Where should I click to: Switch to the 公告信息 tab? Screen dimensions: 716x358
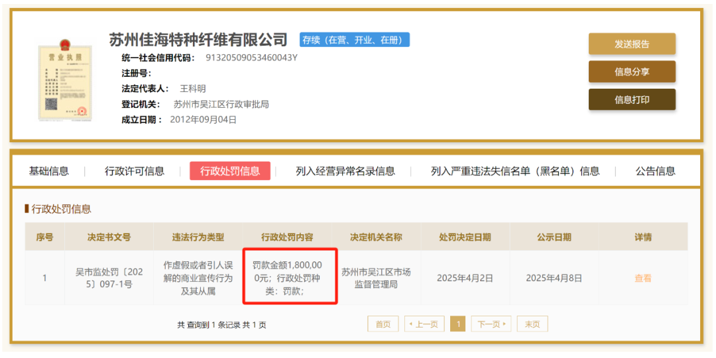coord(655,171)
